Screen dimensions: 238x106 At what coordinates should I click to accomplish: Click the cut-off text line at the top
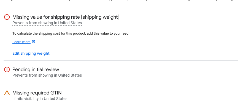(x=119, y=1)
